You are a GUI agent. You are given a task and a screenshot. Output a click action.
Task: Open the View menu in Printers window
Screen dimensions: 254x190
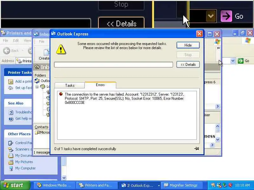coord(27,41)
